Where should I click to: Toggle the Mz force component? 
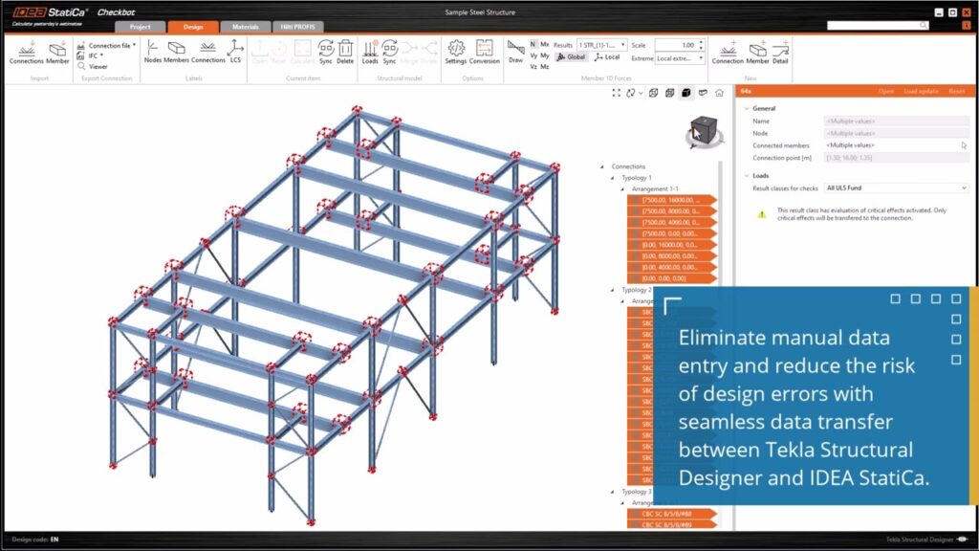[x=544, y=66]
